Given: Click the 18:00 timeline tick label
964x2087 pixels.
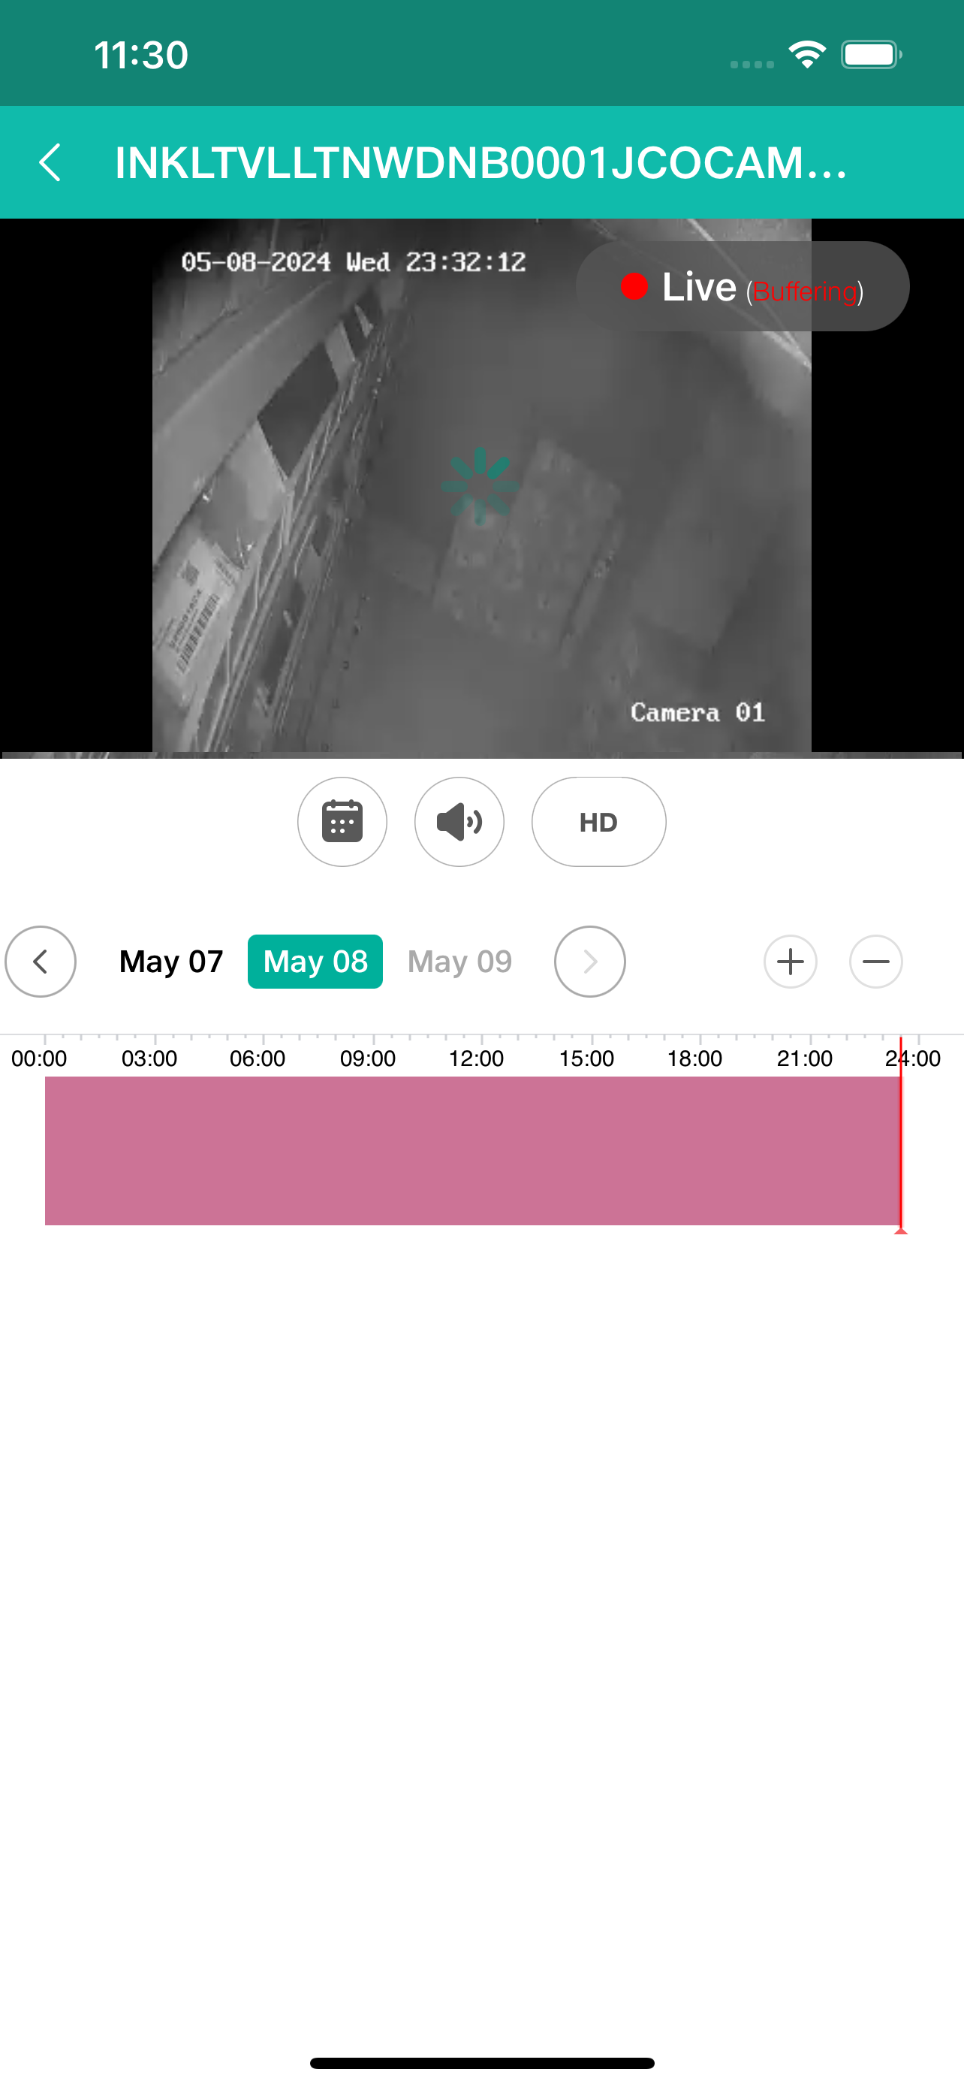Looking at the screenshot, I should pos(694,1058).
